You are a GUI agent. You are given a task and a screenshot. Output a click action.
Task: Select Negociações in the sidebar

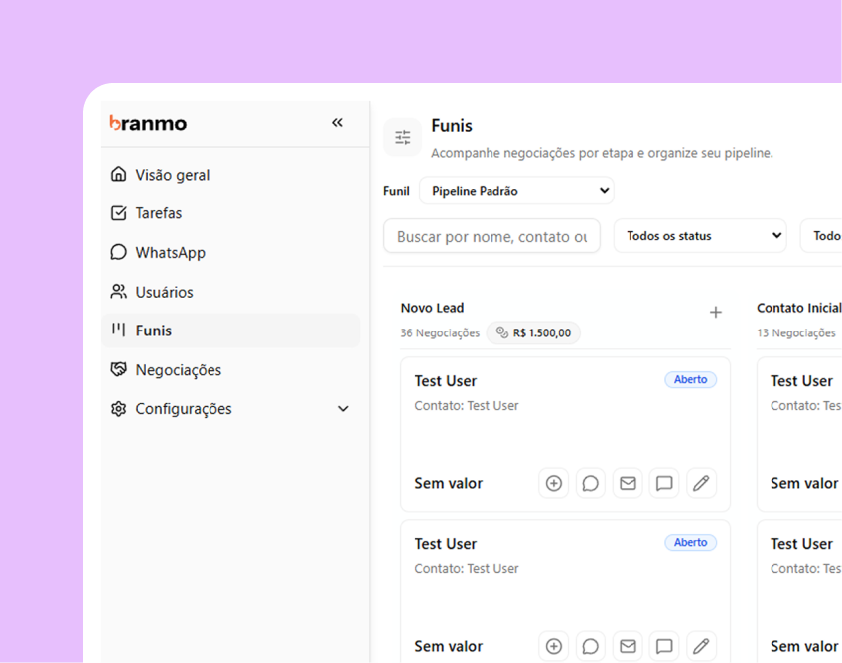(178, 370)
